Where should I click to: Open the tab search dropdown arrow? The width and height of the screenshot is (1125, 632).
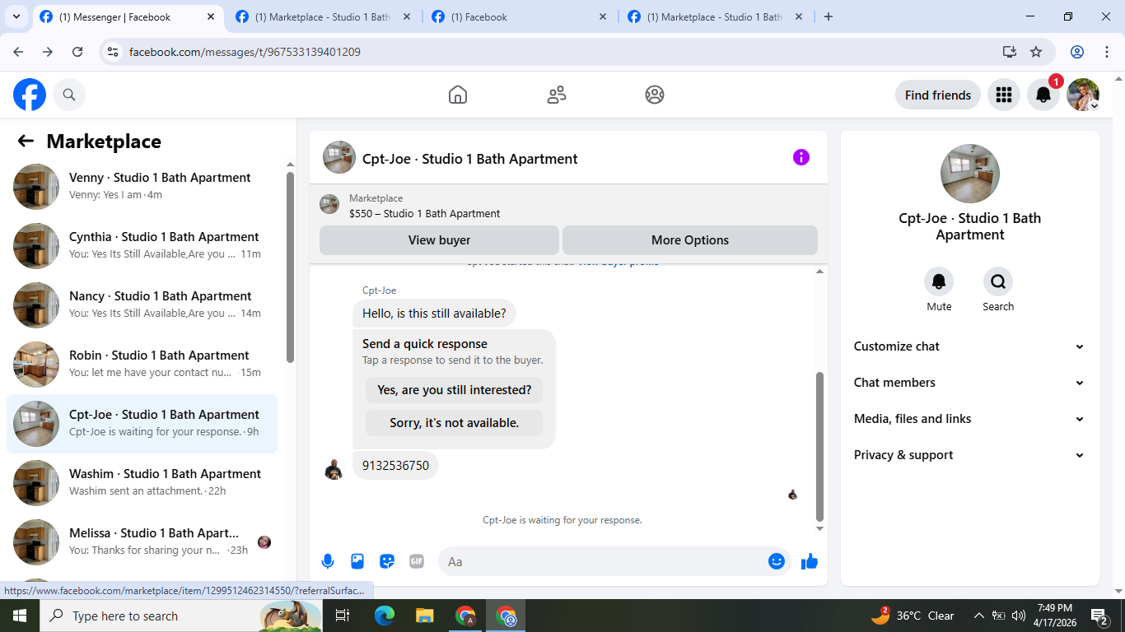[x=16, y=16]
